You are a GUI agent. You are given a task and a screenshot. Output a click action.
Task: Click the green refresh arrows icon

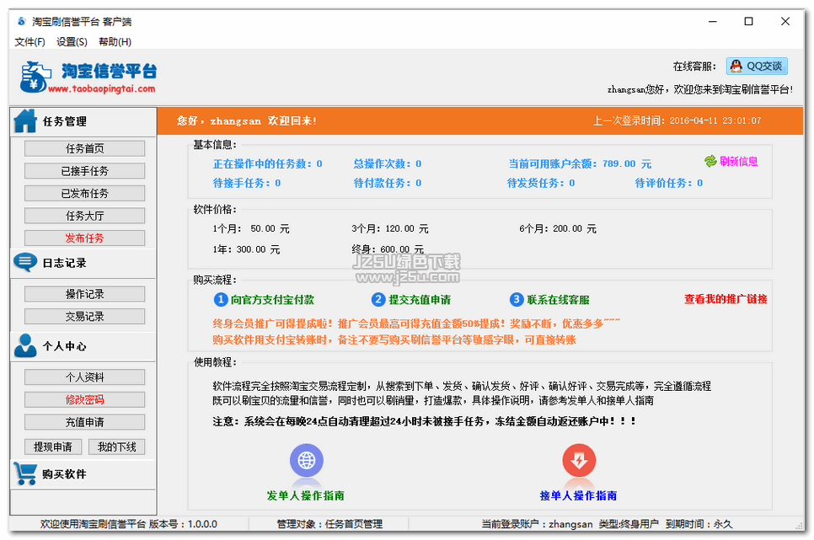point(710,162)
